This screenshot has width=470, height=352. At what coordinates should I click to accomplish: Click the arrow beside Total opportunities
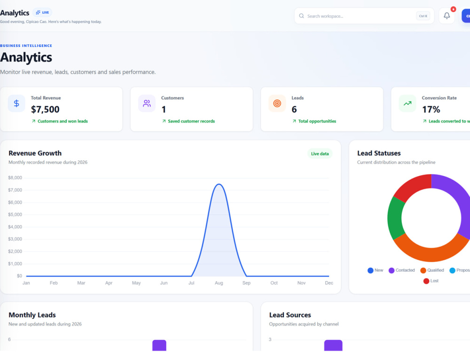click(x=294, y=121)
